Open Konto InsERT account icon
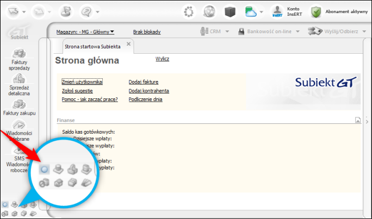The image size is (372, 219). [x=277, y=11]
